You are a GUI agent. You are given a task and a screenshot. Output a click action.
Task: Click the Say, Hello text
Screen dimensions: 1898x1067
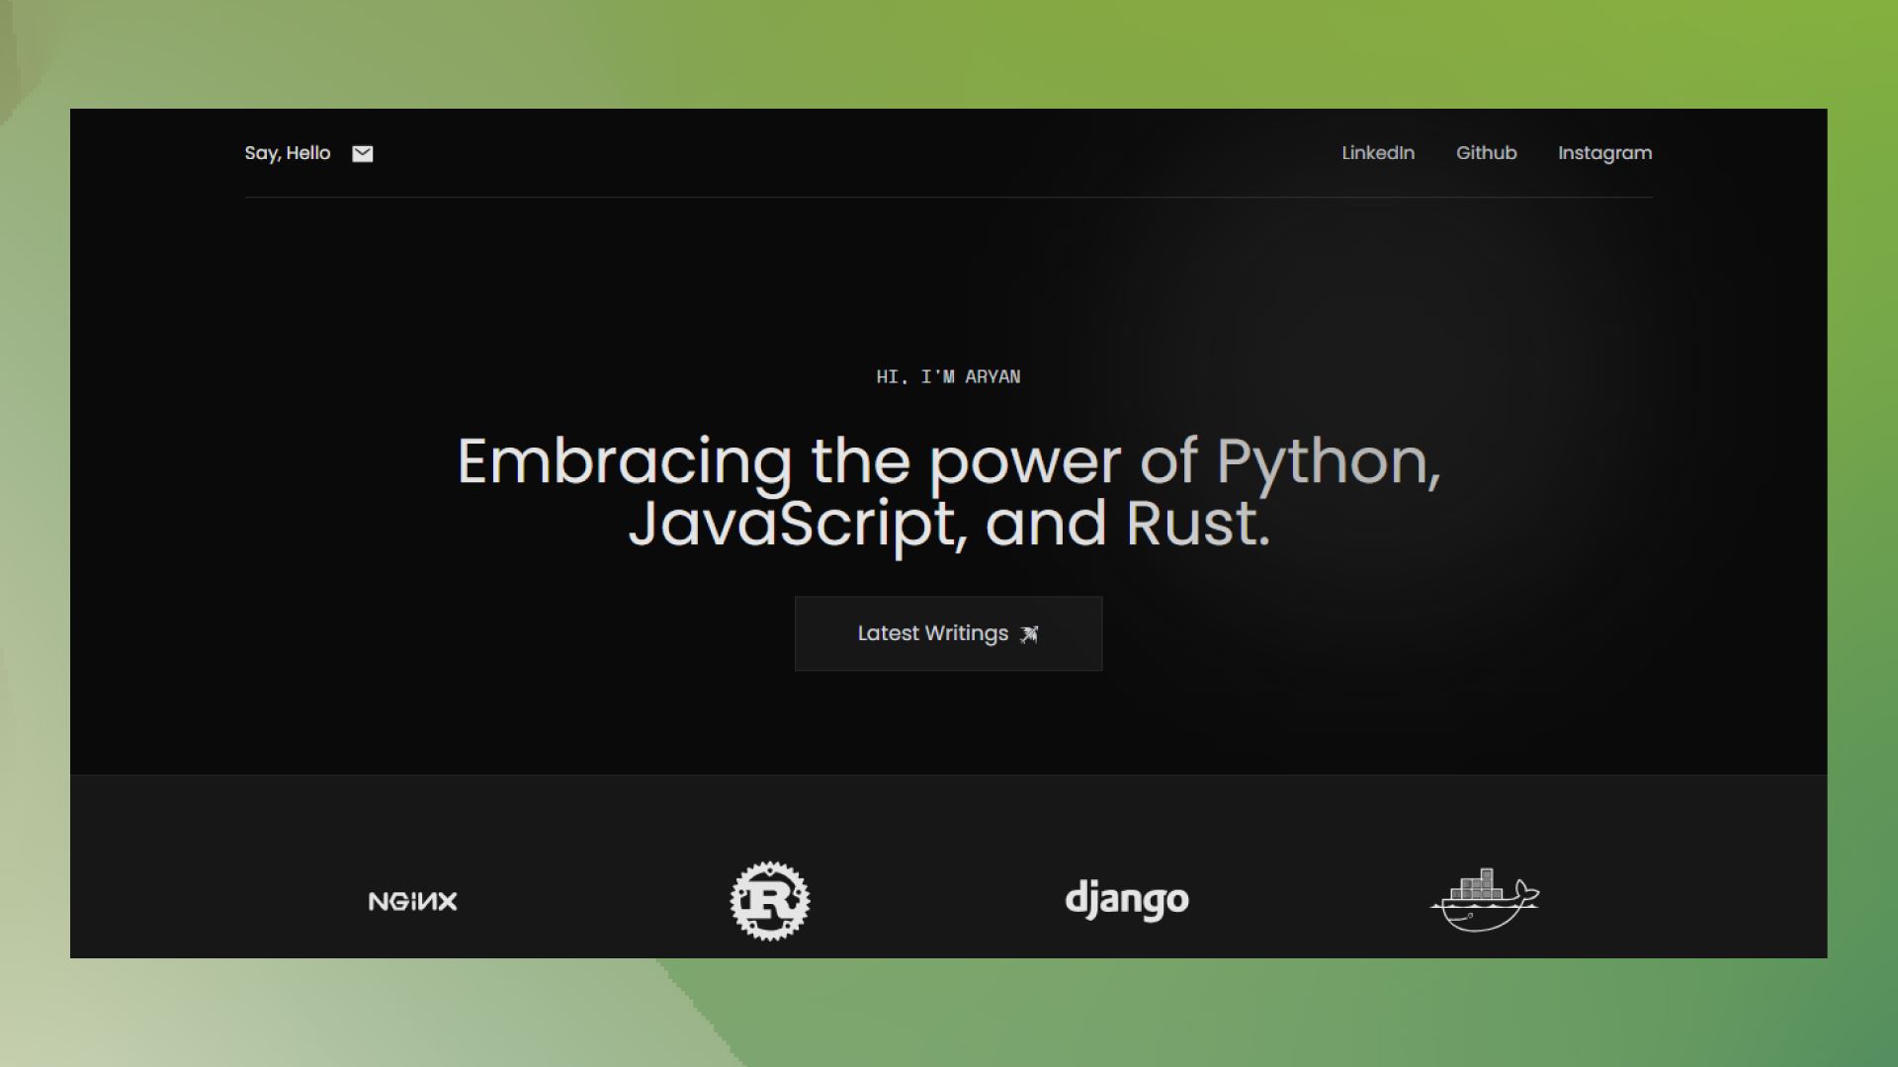tap(287, 153)
